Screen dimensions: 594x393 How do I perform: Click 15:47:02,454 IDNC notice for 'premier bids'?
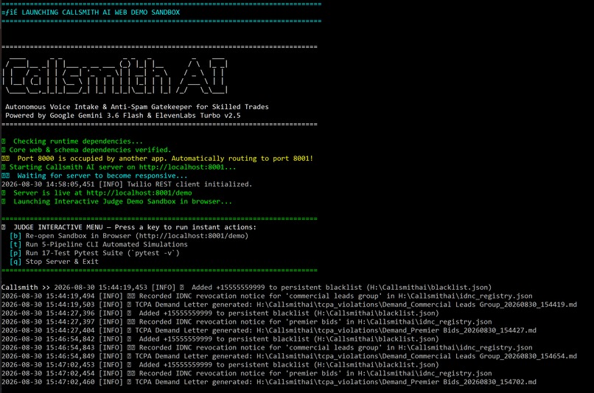tap(247, 374)
